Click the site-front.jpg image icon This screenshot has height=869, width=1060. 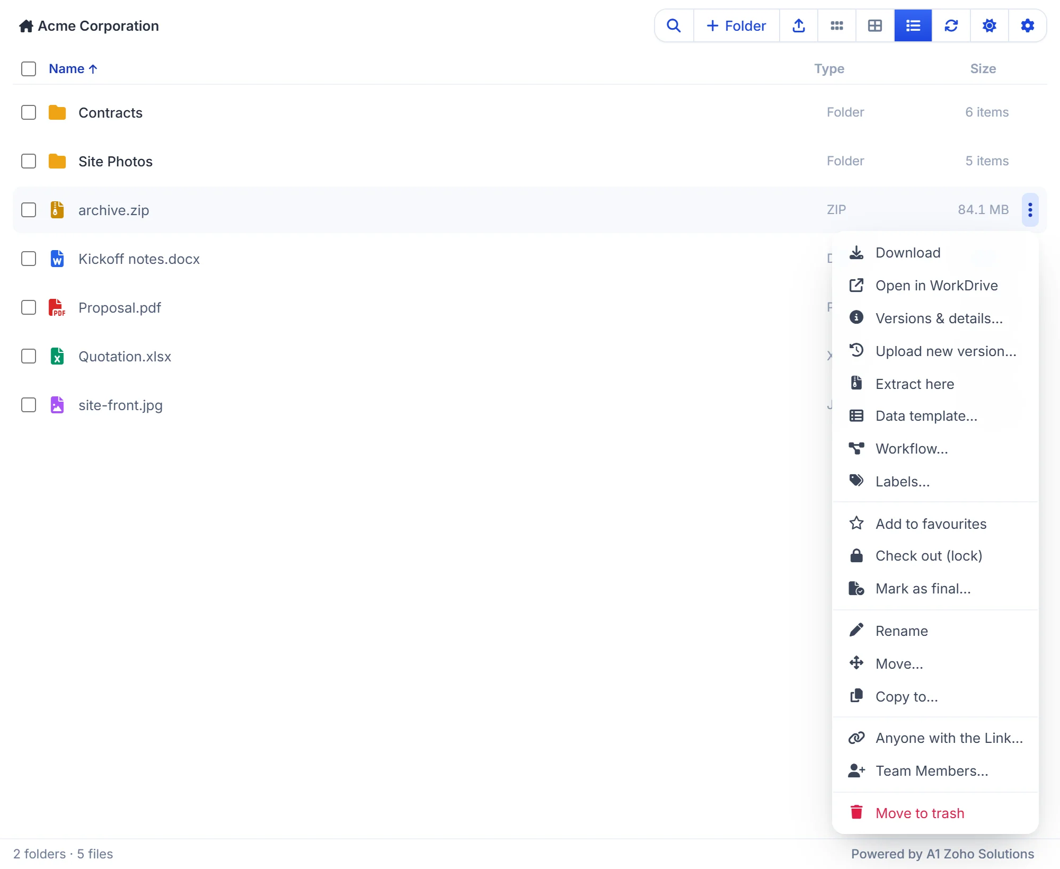[57, 405]
